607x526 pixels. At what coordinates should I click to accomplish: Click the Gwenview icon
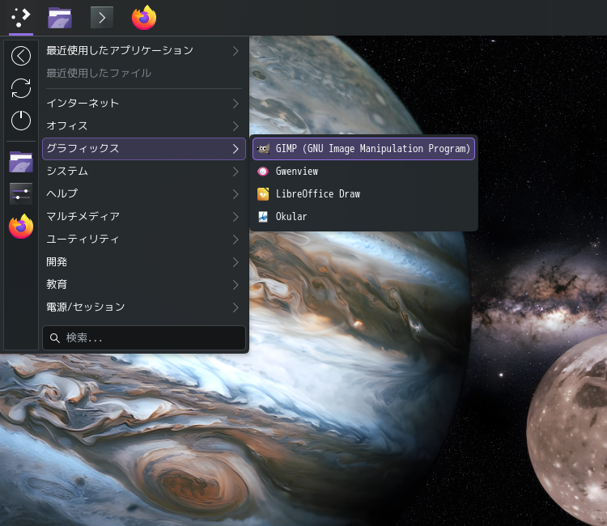click(263, 172)
